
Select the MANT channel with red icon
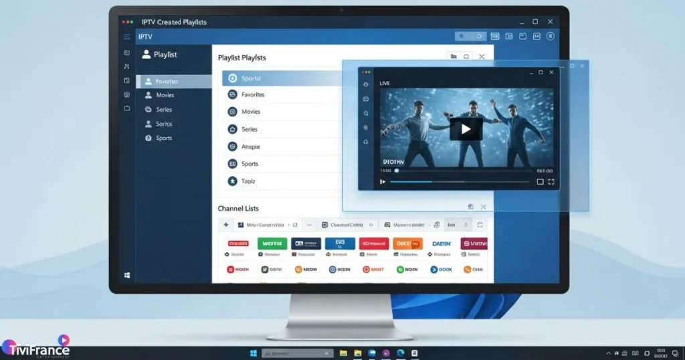tap(373, 270)
